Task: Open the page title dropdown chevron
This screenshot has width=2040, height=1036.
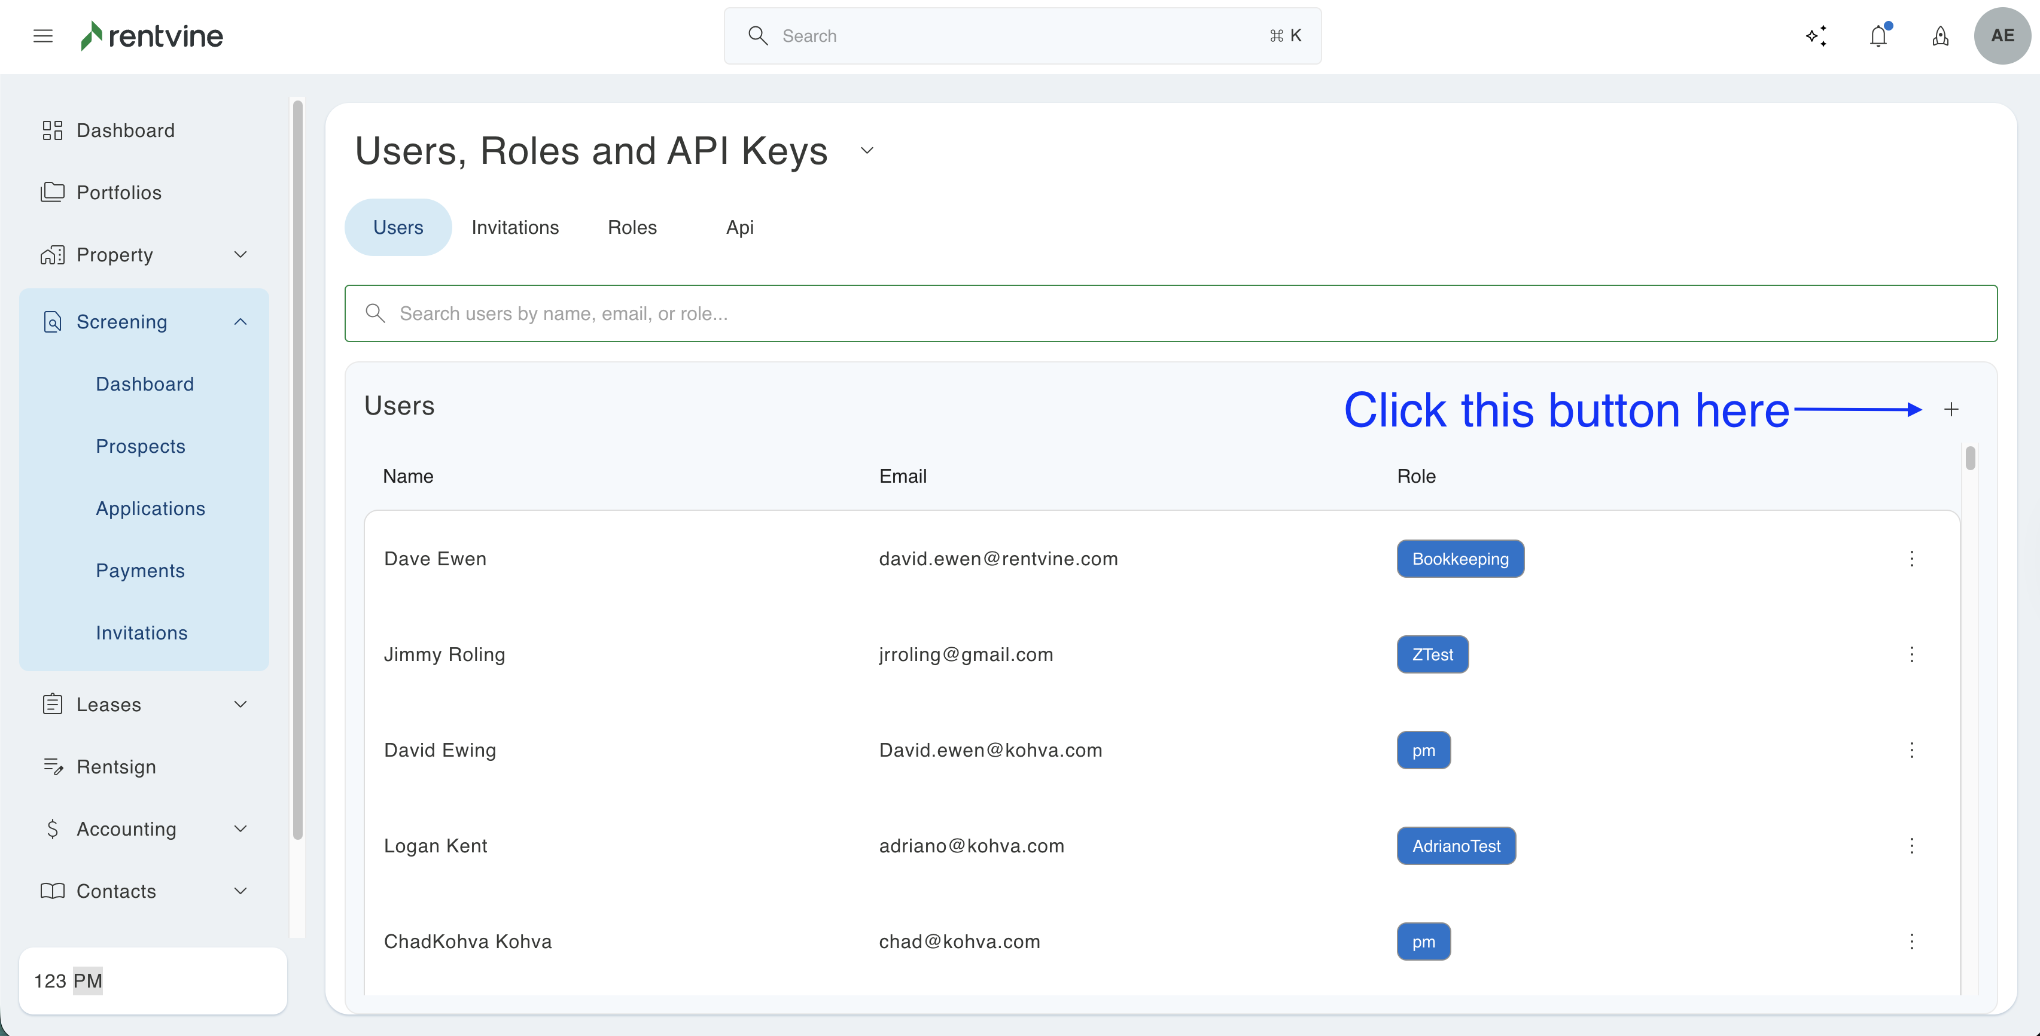Action: tap(867, 151)
